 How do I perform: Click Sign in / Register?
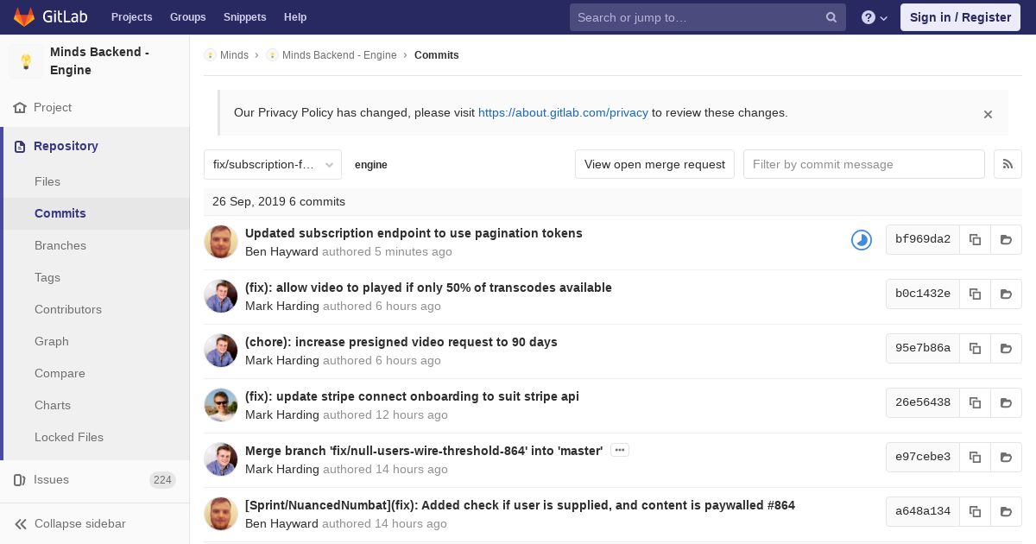(960, 17)
